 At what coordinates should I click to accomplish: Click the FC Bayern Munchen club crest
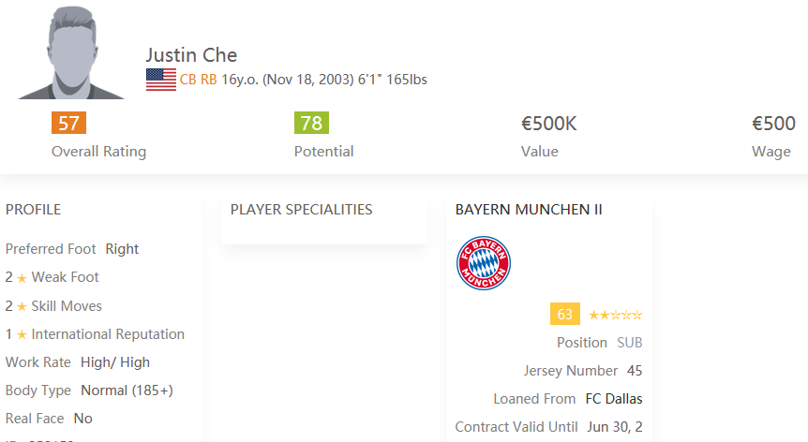tap(484, 263)
